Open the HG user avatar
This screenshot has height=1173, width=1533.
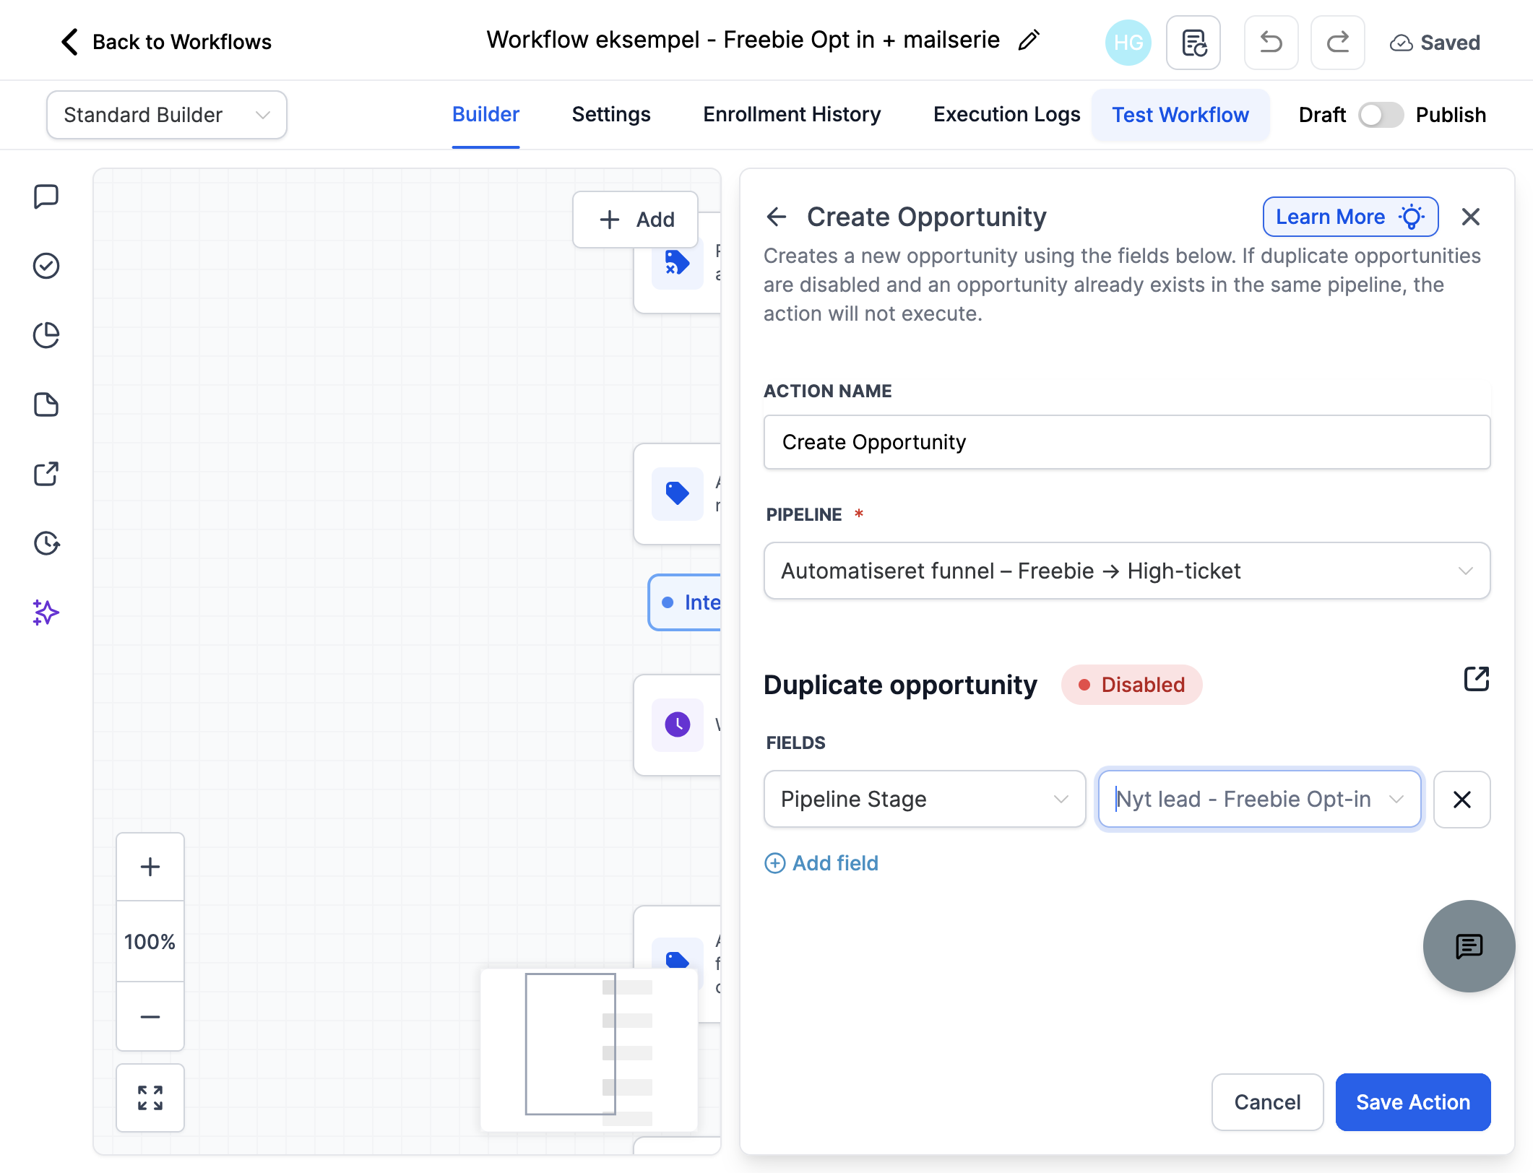[1128, 43]
